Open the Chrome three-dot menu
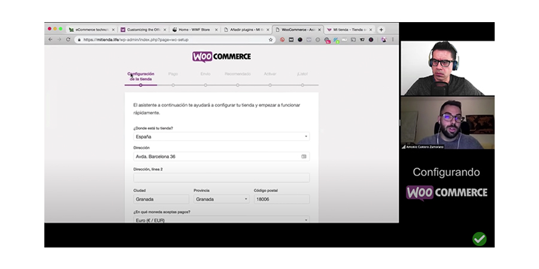Screen dimensions: 539x269 click(x=393, y=40)
